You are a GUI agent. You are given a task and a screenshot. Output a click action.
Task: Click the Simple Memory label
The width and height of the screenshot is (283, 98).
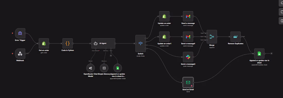(x=104, y=74)
